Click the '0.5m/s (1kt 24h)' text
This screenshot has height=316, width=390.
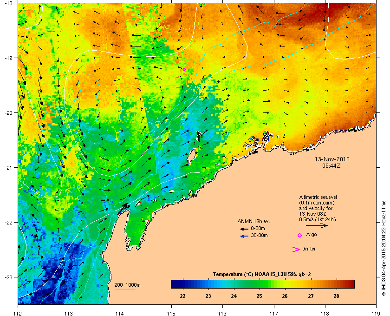click(318, 220)
